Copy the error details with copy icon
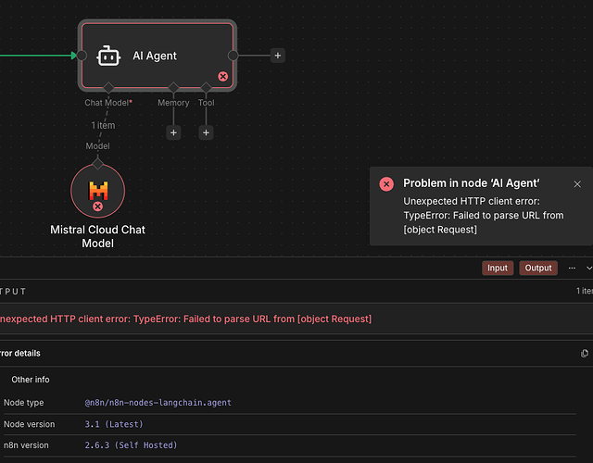 click(584, 353)
